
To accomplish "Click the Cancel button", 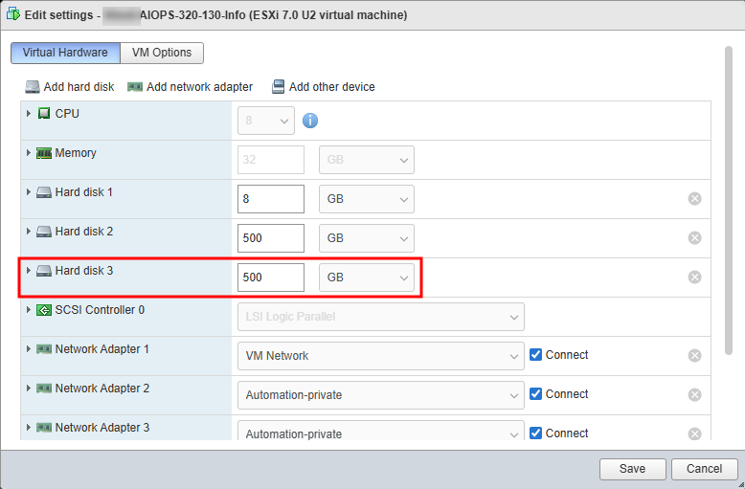I will tap(704, 469).
